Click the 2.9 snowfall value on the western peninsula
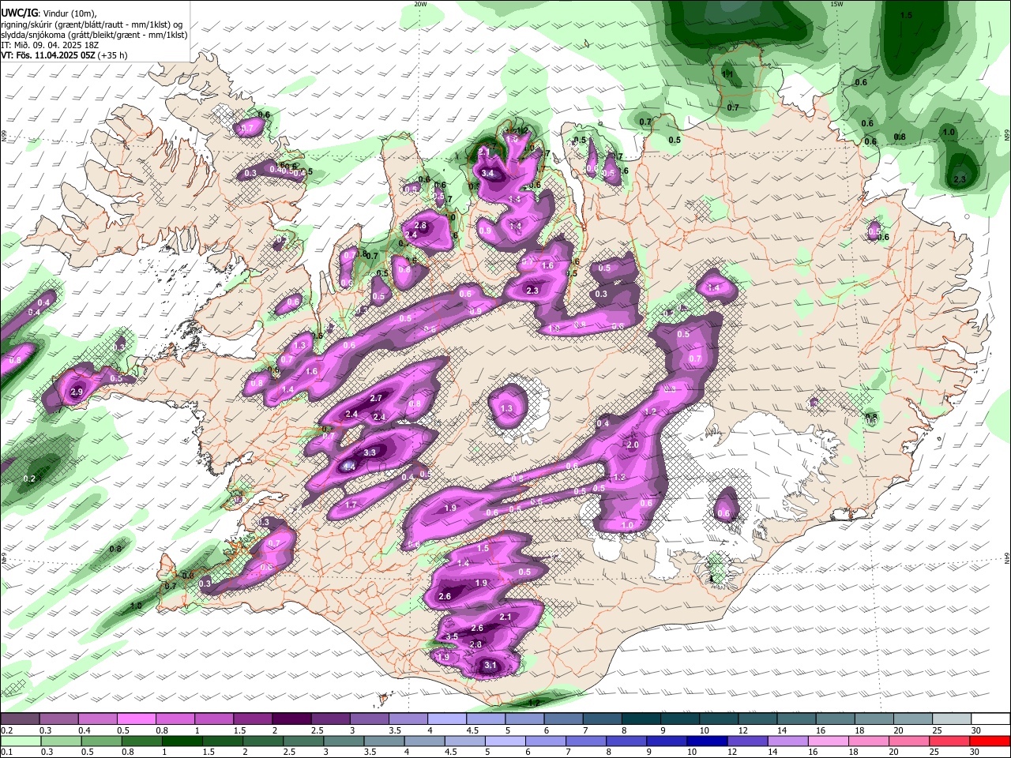The height and width of the screenshot is (758, 1011). pyautogui.click(x=77, y=392)
